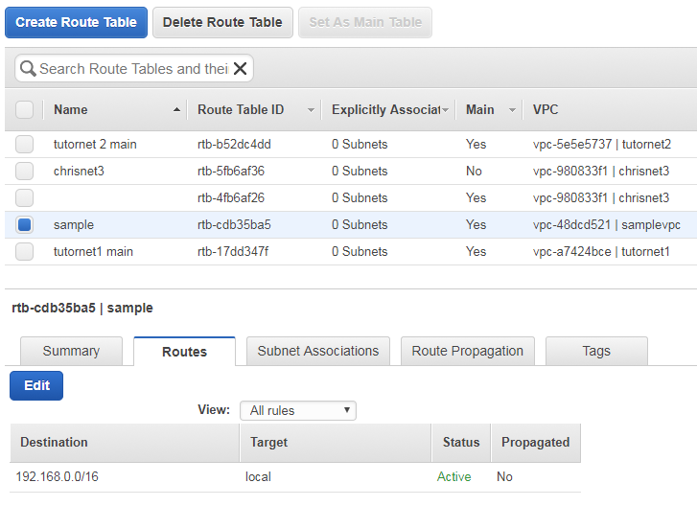Tick the tutornet1 main row checkbox

click(25, 251)
